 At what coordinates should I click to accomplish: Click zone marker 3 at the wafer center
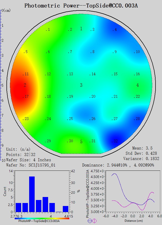click(x=81, y=85)
